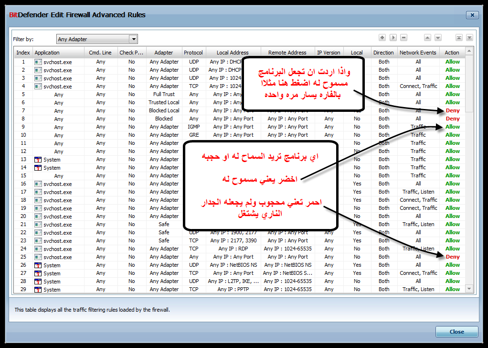Click the edit rule arrow icon

(393, 38)
